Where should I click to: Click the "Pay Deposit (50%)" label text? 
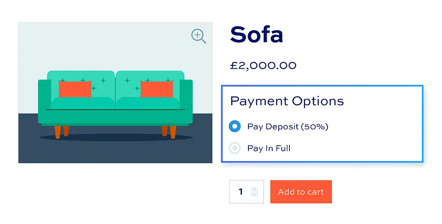pyautogui.click(x=288, y=127)
